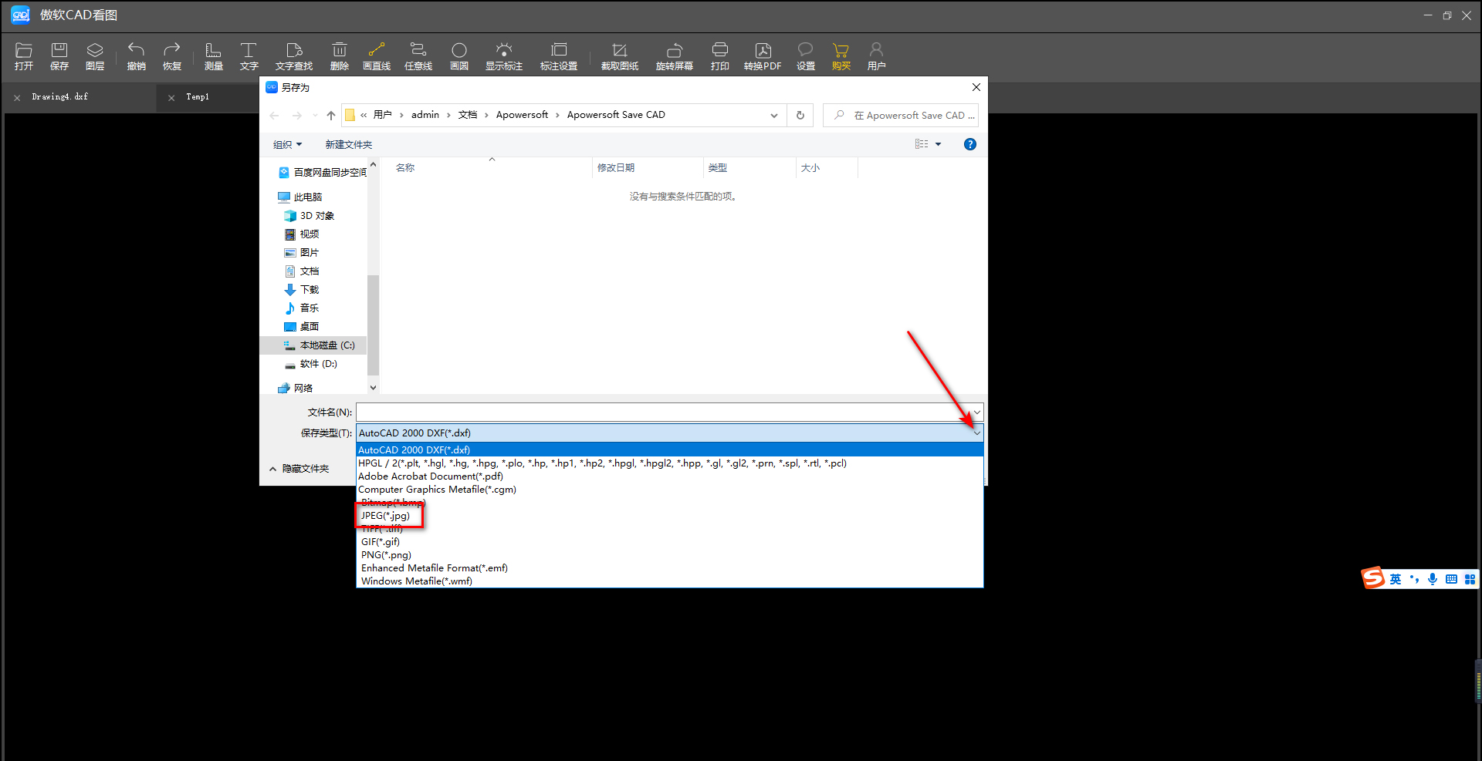Image resolution: width=1482 pixels, height=761 pixels.
Task: Open a file with the 打开 toolbar icon
Action: point(24,56)
